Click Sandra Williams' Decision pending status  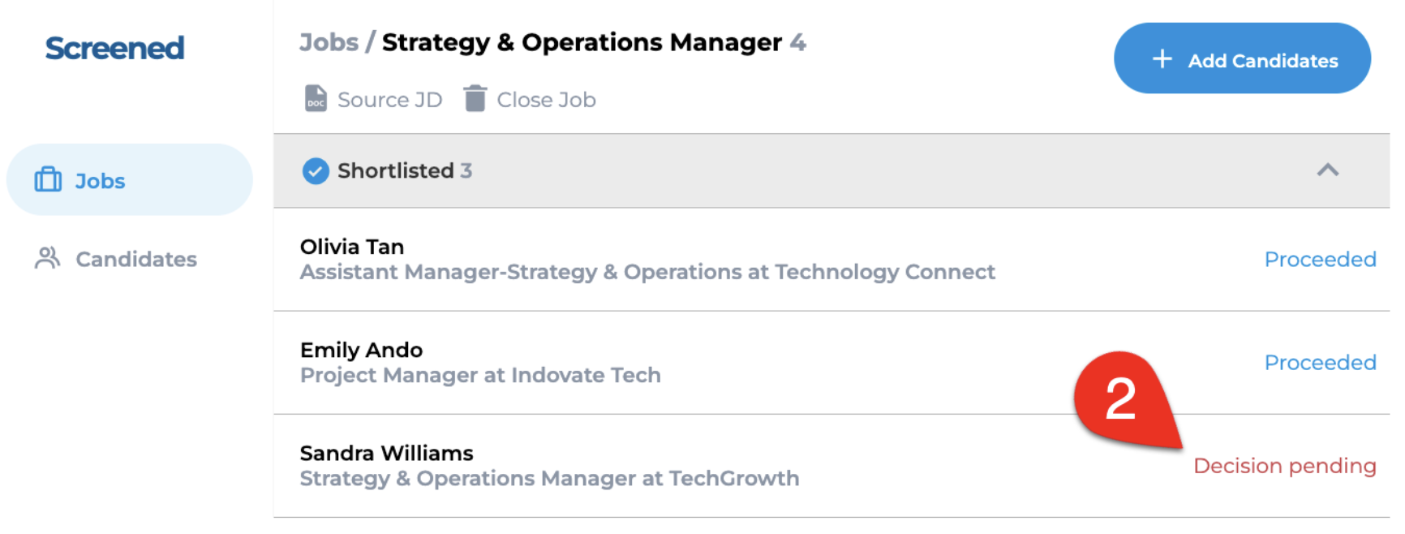pos(1284,466)
